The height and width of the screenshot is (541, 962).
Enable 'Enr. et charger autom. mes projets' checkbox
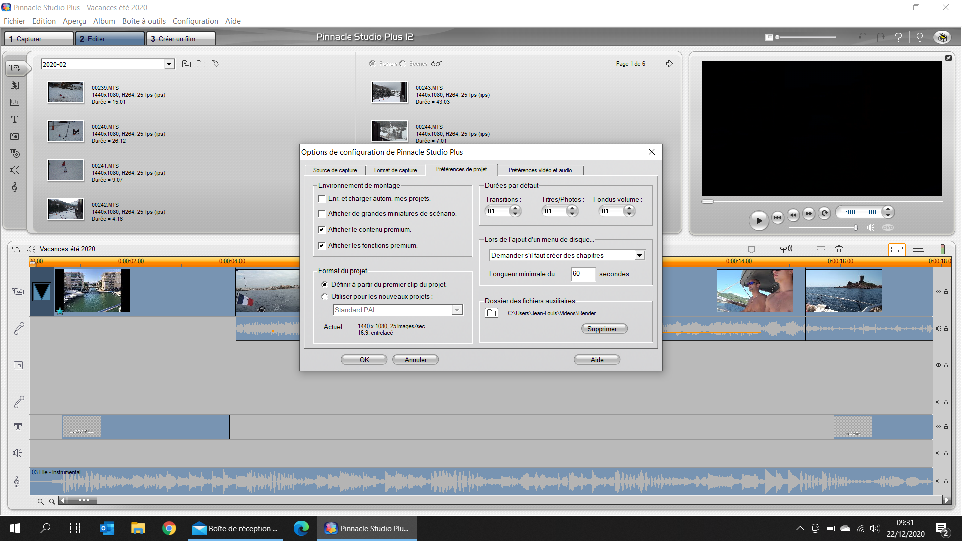322,199
